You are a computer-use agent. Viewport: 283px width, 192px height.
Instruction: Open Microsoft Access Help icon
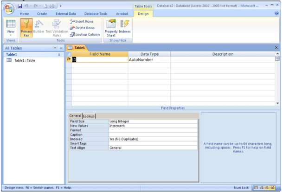click(x=277, y=13)
